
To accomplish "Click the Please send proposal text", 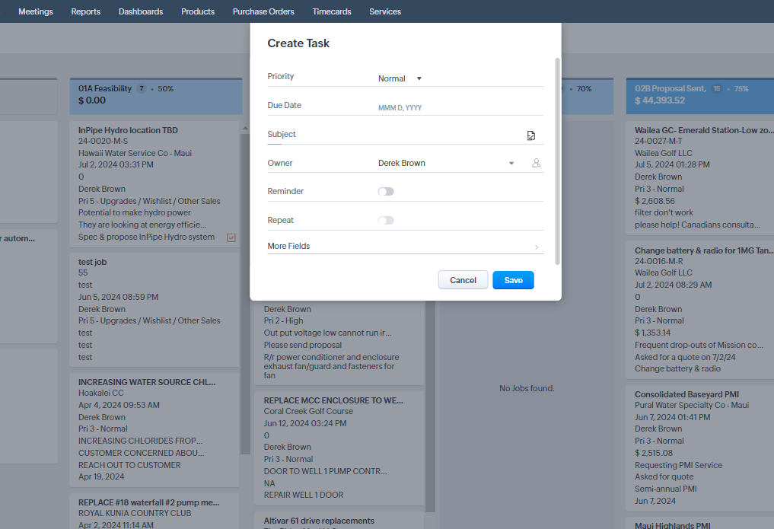I will coord(303,346).
